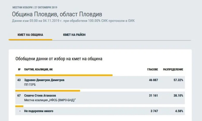The height and width of the screenshot is (121, 202).
Task: Select candidate Славчо Стоев Атанасов
Action: (40, 96)
